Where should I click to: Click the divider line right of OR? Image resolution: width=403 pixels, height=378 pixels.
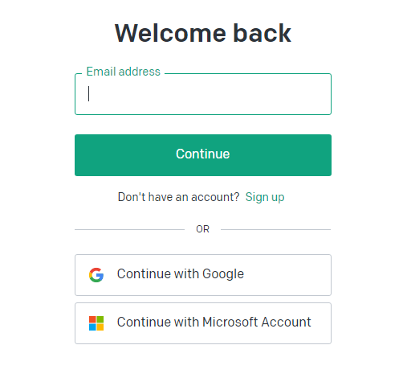click(276, 229)
